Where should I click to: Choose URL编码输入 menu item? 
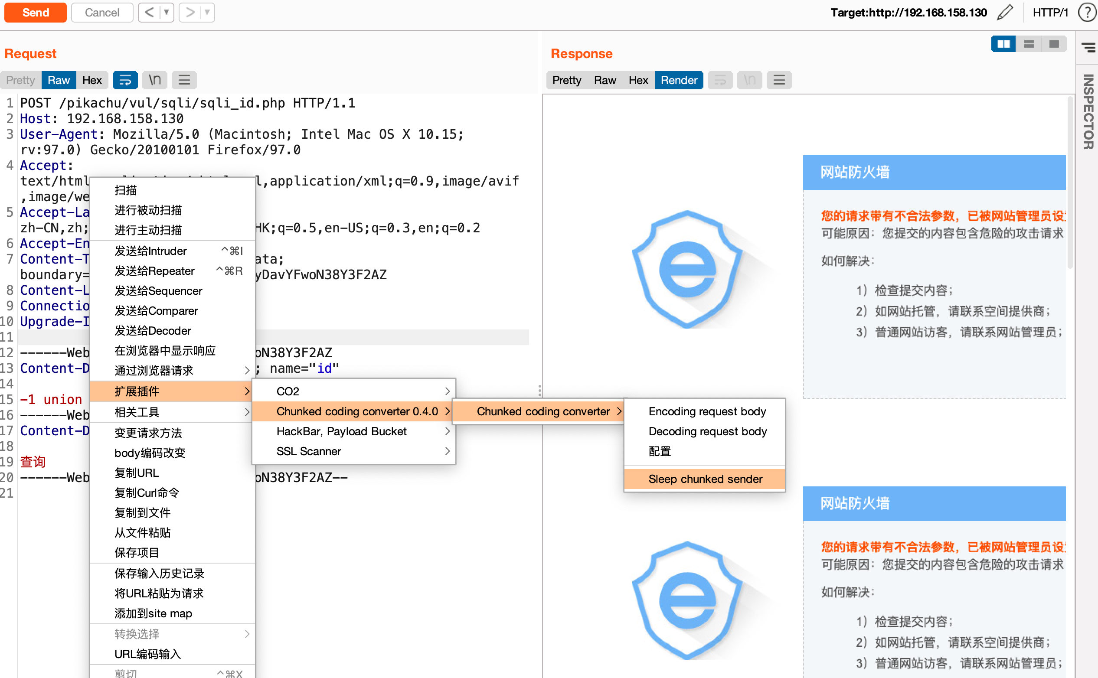[173, 654]
